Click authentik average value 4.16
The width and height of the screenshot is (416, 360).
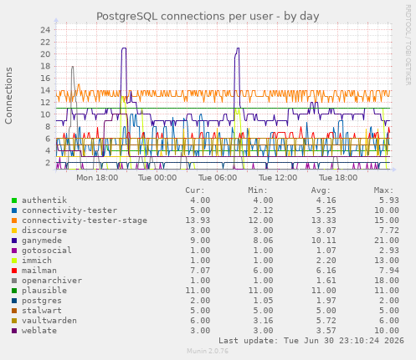coord(326,200)
